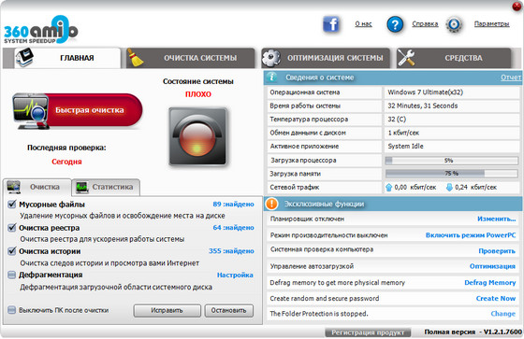Open the О нас link
Screen dimensions: 524x339
(x=363, y=24)
